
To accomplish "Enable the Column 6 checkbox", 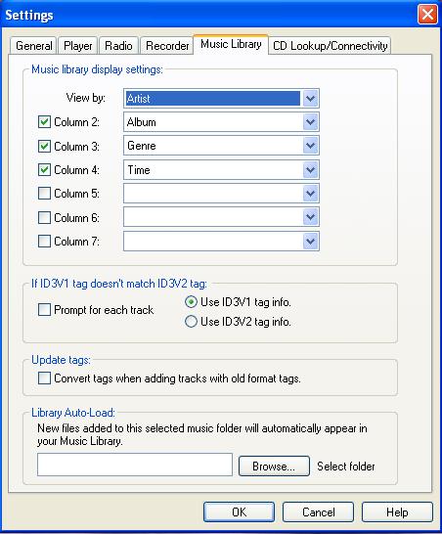I will 44,217.
